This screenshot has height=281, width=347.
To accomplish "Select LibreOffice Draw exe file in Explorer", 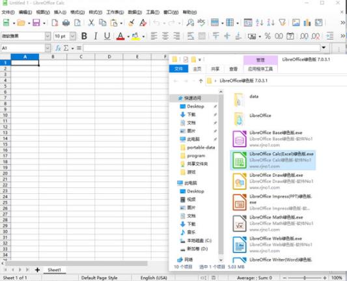I will coord(273,181).
